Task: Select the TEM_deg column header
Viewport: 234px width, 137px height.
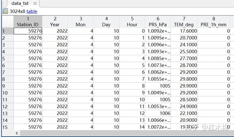Action: [x=184, y=22]
